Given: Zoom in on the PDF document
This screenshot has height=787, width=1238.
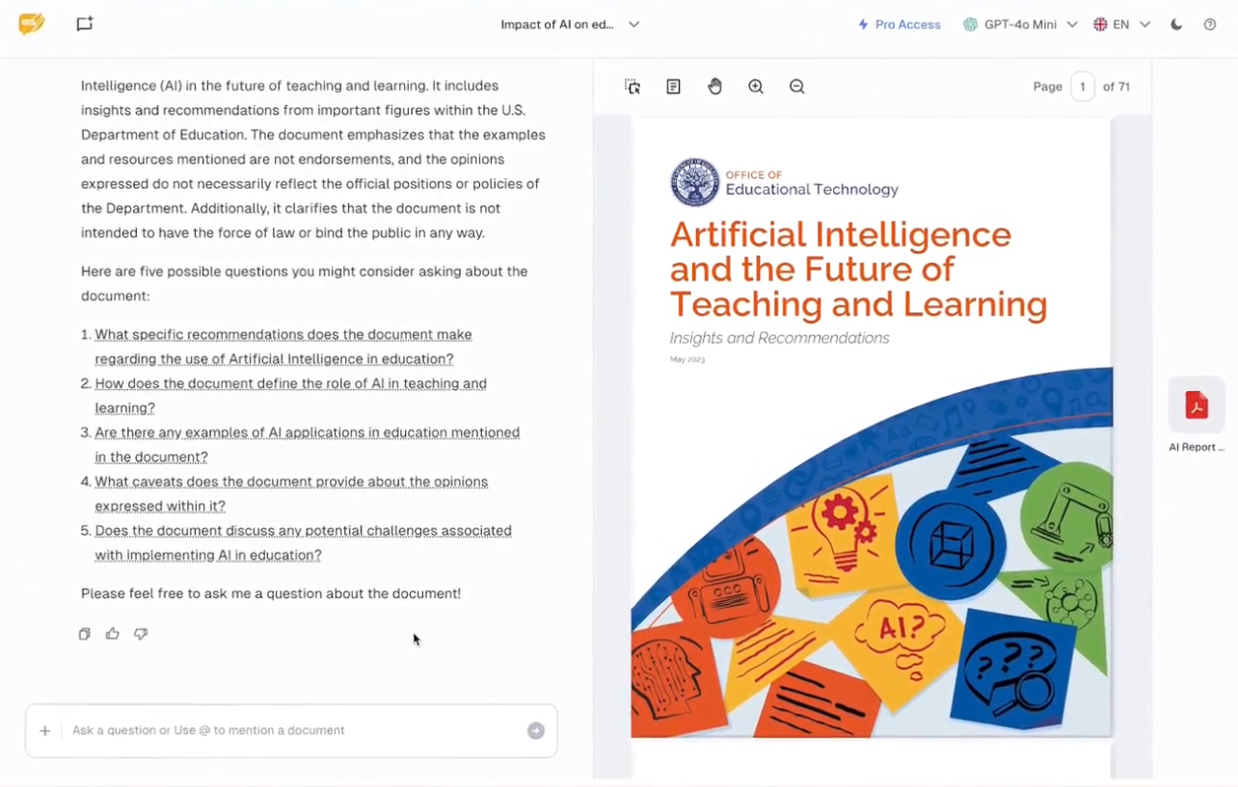Looking at the screenshot, I should pos(756,87).
